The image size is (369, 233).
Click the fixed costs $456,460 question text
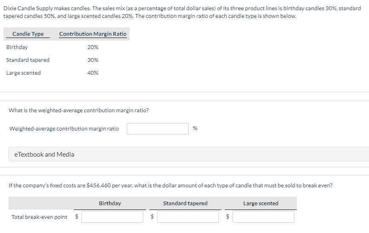point(170,186)
